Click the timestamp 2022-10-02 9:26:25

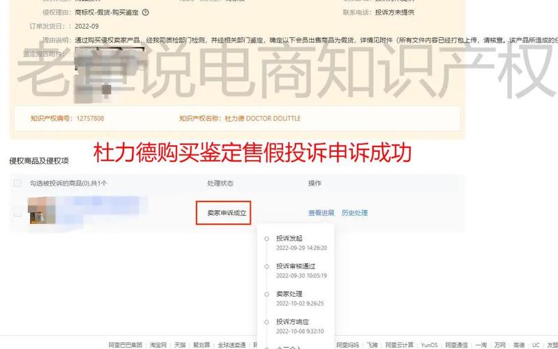300,304
